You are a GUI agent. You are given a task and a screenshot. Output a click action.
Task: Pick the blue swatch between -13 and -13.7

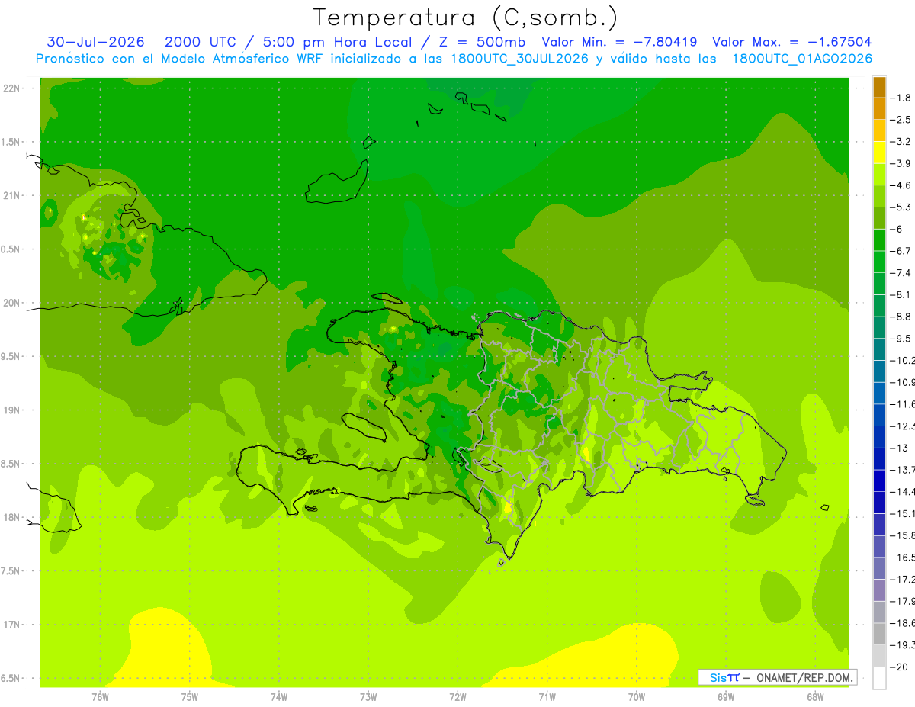pos(879,458)
